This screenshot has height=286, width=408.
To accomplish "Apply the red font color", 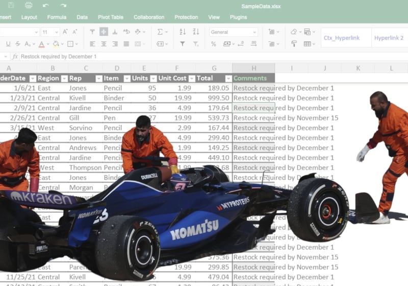I will [x=41, y=44].
